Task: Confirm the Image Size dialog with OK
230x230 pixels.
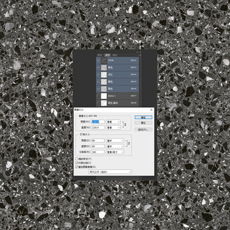Action: click(x=143, y=118)
